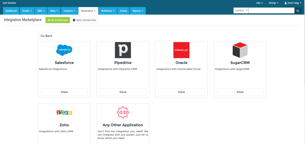The width and height of the screenshot is (305, 145).
Task: Click the Go Back button
Action: tap(46, 36)
